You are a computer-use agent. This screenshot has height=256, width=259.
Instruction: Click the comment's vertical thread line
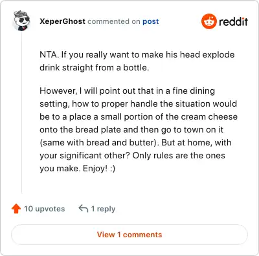coord(22,112)
